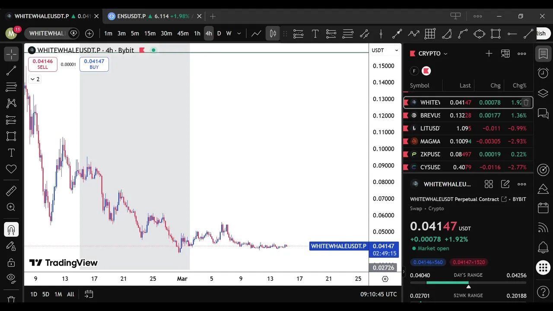Select the rectangle shapes tool in left sidebar

[11, 136]
